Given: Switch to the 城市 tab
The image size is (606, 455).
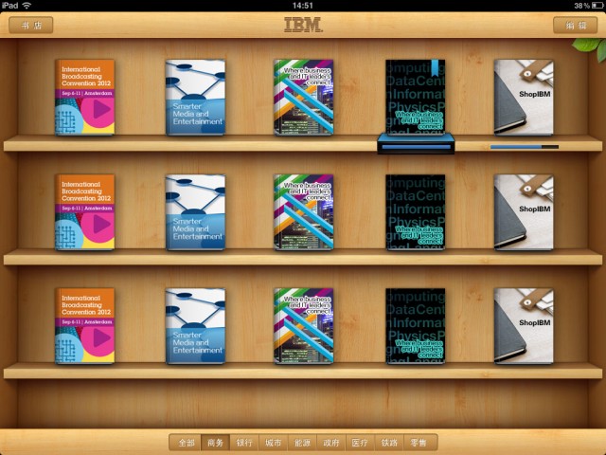Looking at the screenshot, I should click(274, 443).
